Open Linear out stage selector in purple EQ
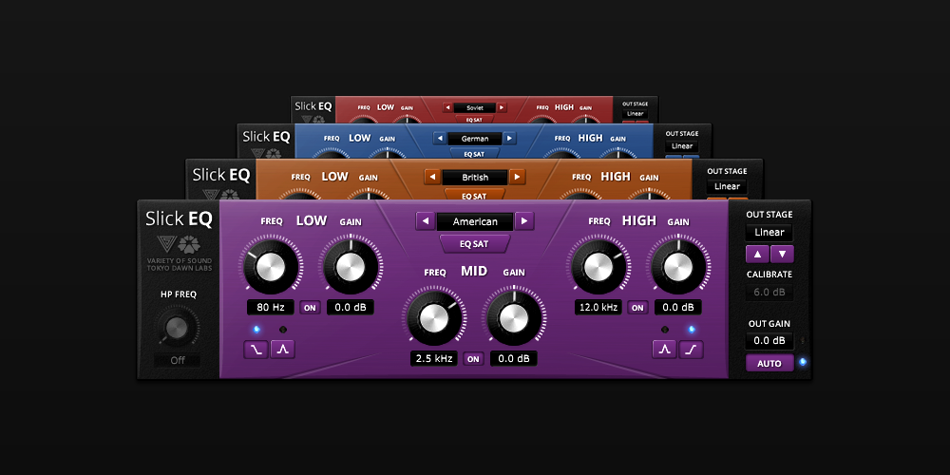Viewport: 950px width, 475px height. [769, 232]
